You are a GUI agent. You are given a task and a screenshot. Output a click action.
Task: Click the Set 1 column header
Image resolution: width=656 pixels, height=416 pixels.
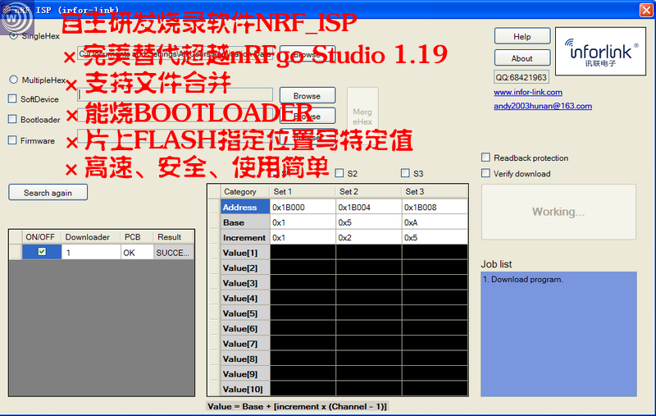(303, 191)
